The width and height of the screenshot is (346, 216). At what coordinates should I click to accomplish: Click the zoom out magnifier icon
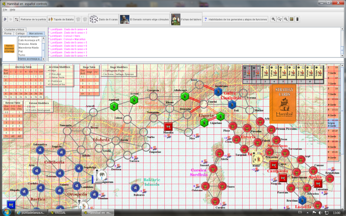pyautogui.click(x=285, y=19)
